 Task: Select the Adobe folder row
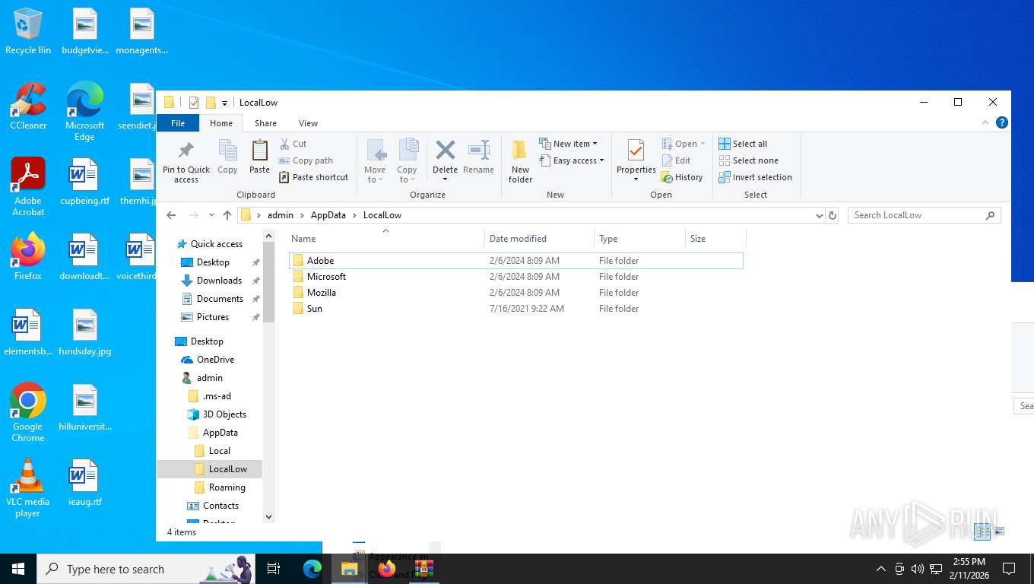point(515,261)
